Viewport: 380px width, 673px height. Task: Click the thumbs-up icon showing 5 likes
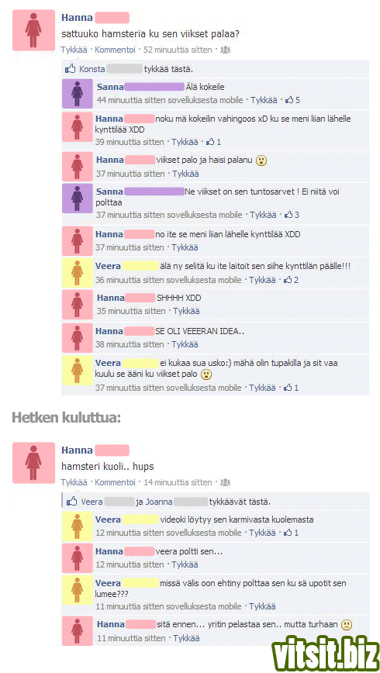click(x=289, y=100)
